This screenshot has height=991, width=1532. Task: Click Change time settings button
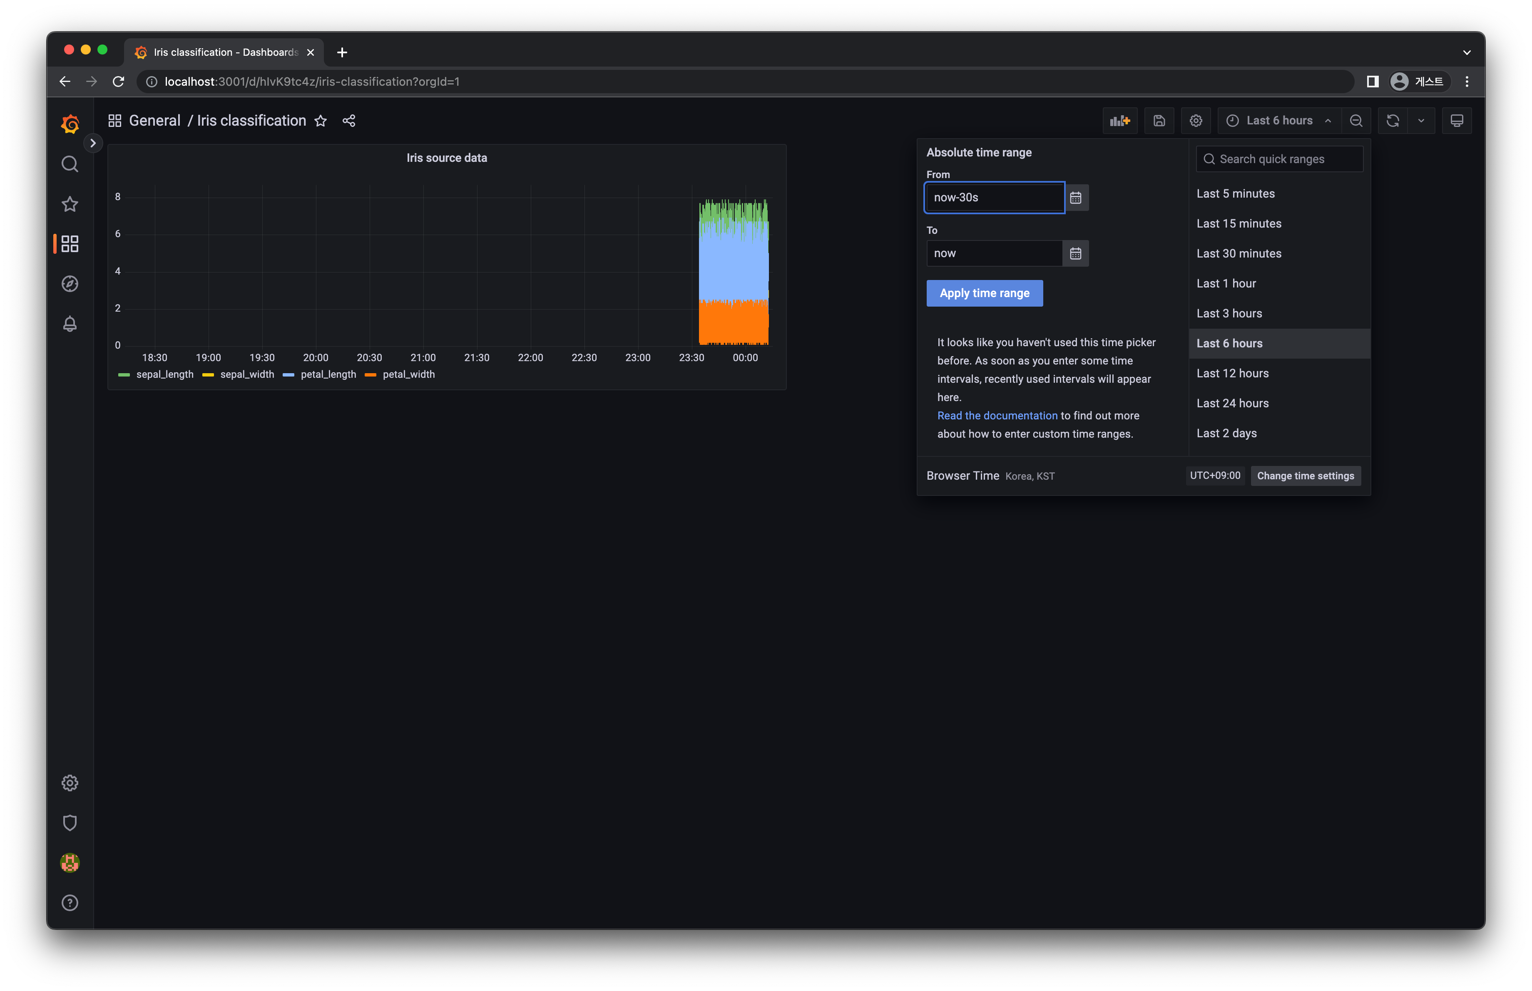tap(1306, 476)
